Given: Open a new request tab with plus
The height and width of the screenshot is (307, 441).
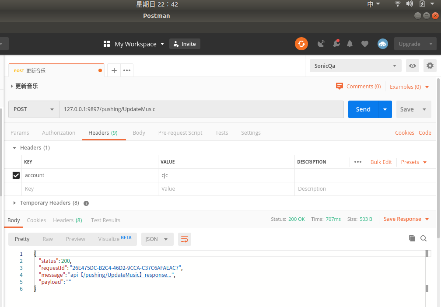Looking at the screenshot, I should (114, 70).
